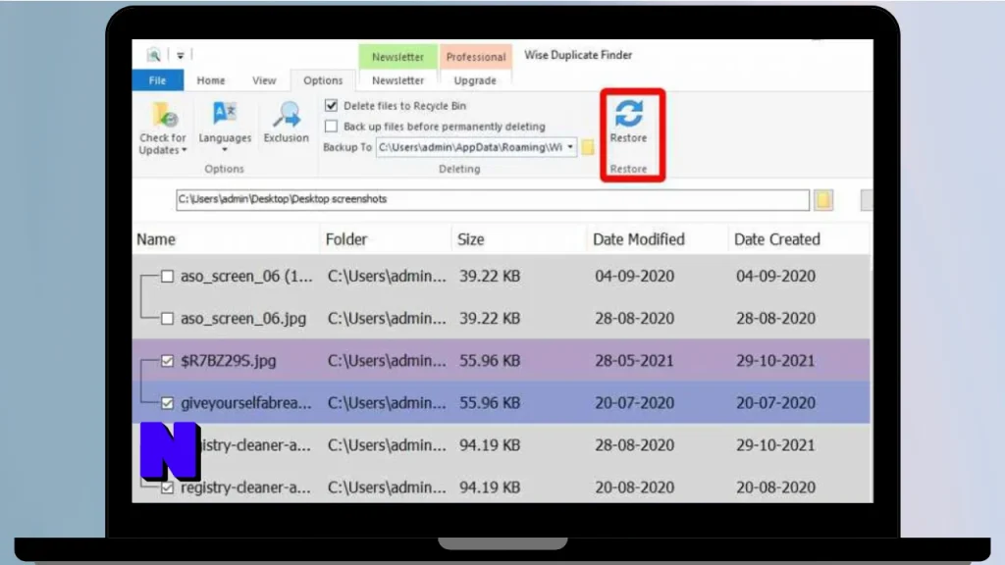
Task: Switch to the Home tab
Action: coord(211,80)
